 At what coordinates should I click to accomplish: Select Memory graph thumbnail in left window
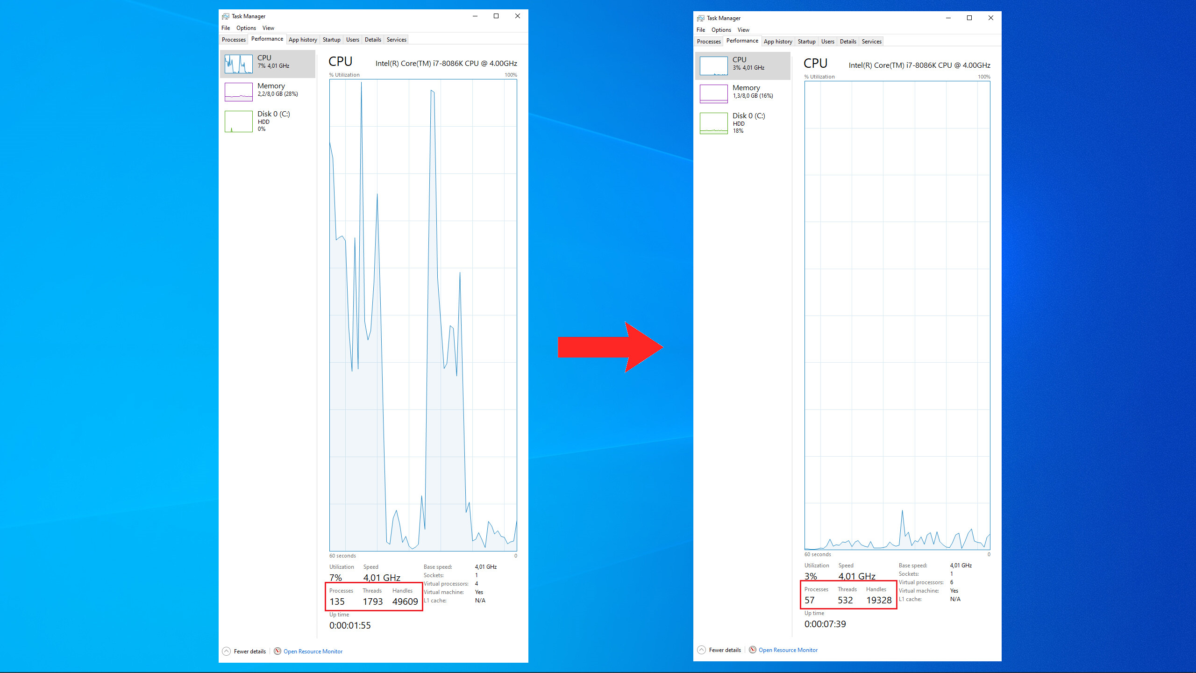[x=239, y=92]
